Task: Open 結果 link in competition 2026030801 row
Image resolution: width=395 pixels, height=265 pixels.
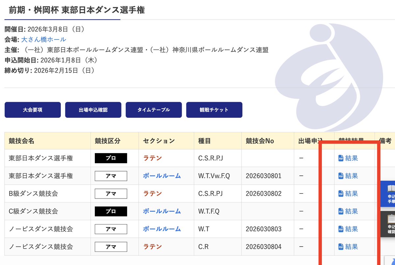Action: coord(352,176)
